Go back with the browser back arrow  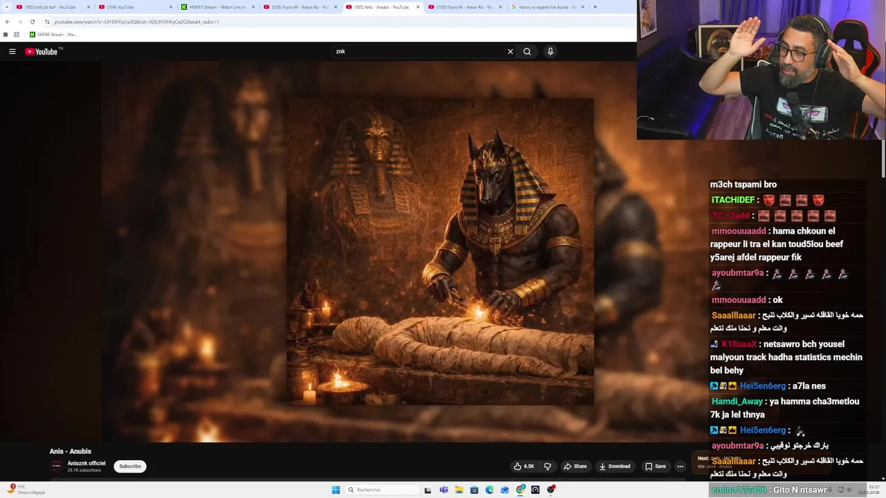click(x=8, y=21)
